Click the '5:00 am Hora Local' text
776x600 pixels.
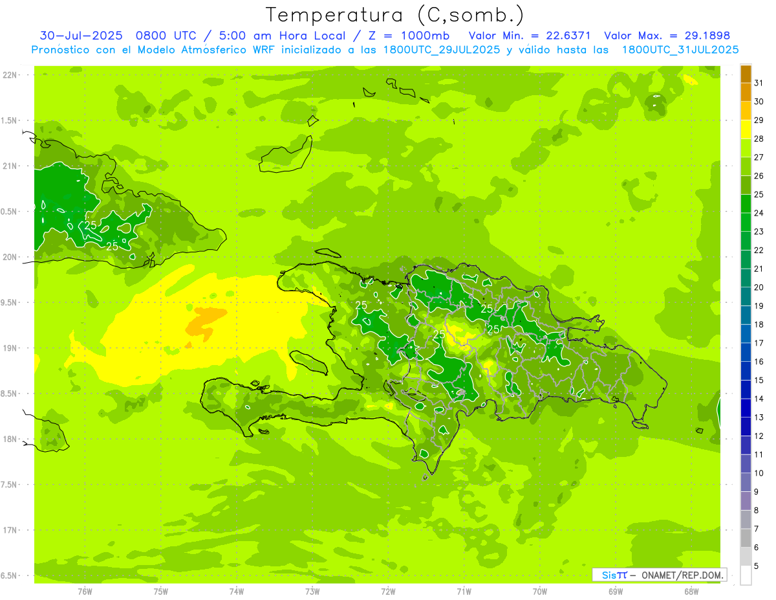click(285, 36)
